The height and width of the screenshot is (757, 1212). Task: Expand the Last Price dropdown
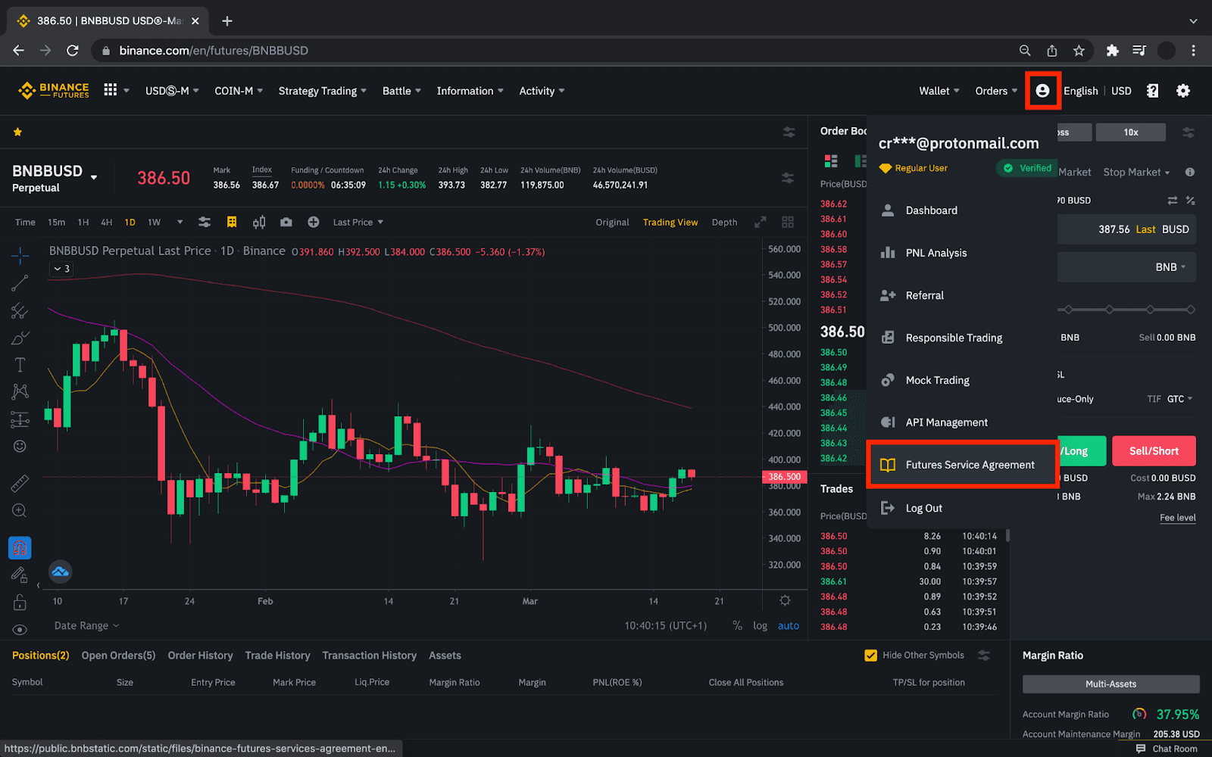[x=358, y=223]
